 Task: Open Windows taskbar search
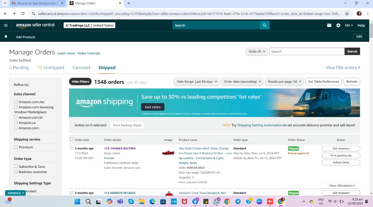(x=88, y=201)
